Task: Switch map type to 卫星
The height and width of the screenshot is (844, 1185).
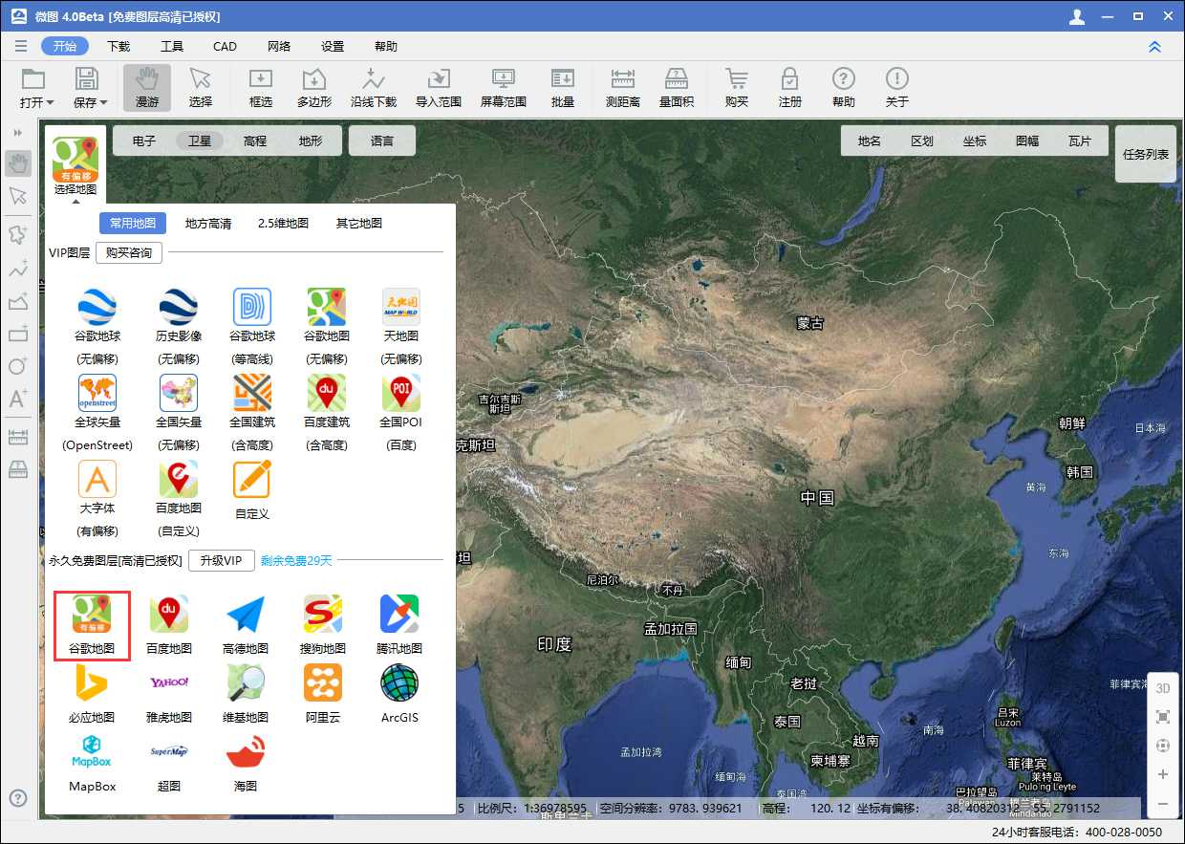Action: [200, 141]
